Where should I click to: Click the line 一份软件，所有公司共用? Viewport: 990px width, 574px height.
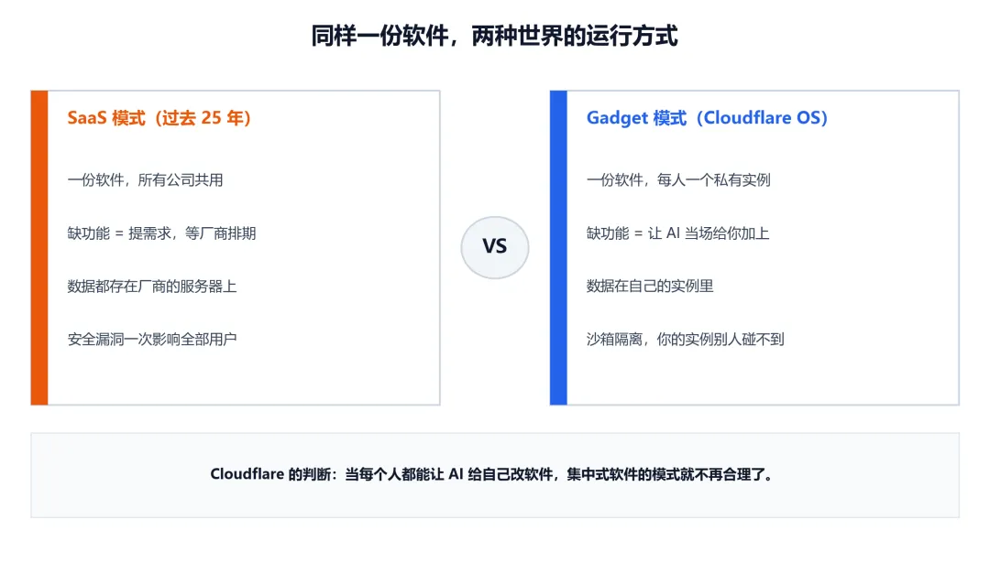(145, 179)
